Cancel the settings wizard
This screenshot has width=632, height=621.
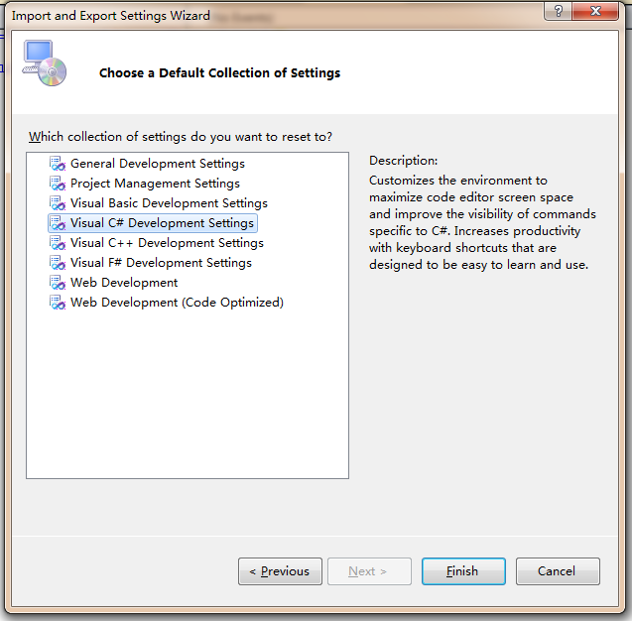point(558,571)
